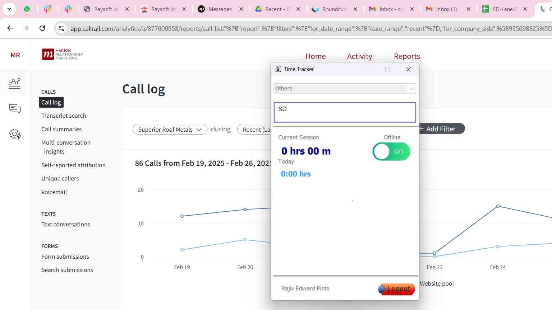Toggle the Time Tracker on/off switch

point(391,151)
